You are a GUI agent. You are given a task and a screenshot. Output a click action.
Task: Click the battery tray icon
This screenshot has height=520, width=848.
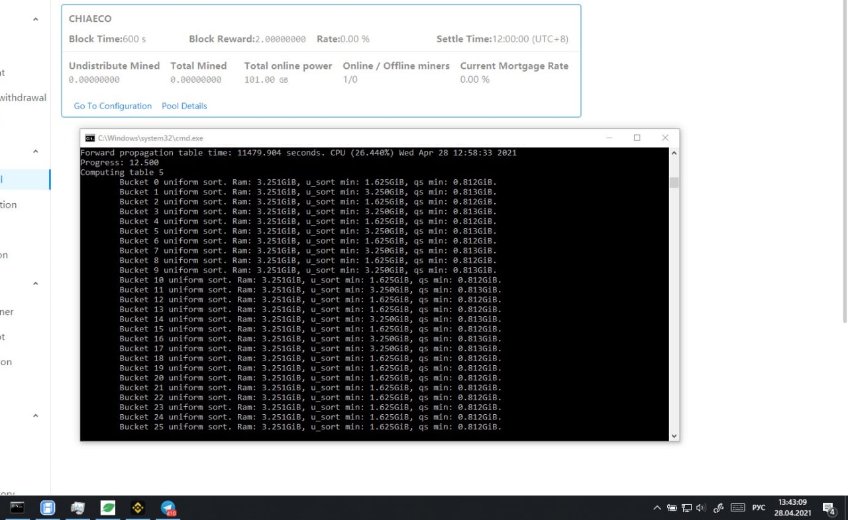(672, 508)
